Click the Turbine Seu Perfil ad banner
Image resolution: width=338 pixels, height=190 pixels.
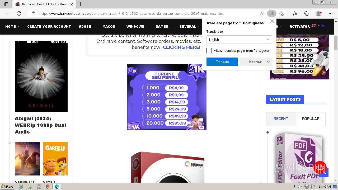coord(167,97)
